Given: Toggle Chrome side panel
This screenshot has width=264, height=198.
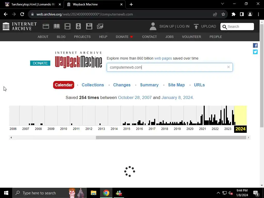Looking at the screenshot, I should tap(242, 14).
